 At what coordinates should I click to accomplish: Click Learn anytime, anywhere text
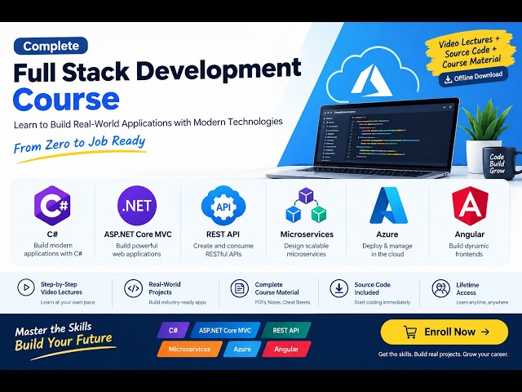(482, 302)
